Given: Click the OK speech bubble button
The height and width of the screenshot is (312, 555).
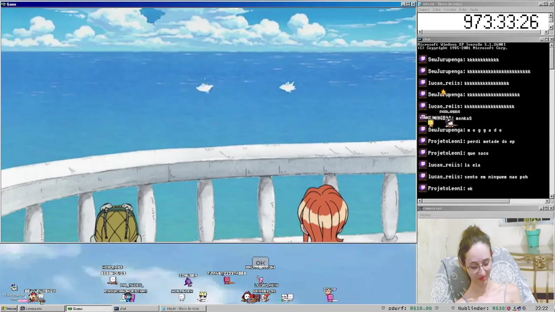Looking at the screenshot, I should pyautogui.click(x=260, y=263).
